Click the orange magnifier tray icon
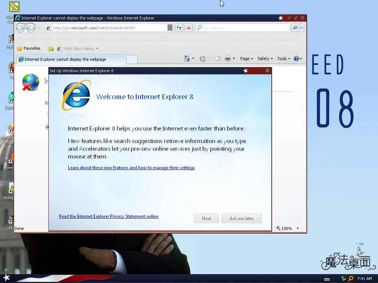Image resolution: width=378 pixels, height=283 pixels. pyautogui.click(x=351, y=279)
